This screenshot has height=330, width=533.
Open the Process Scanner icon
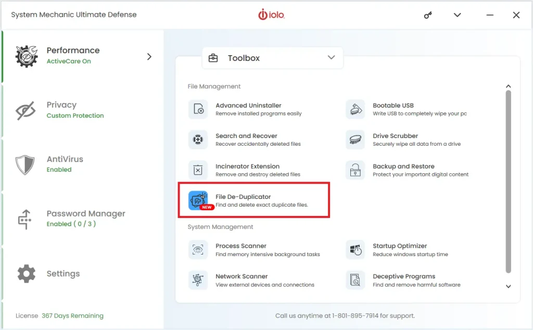pyautogui.click(x=198, y=250)
